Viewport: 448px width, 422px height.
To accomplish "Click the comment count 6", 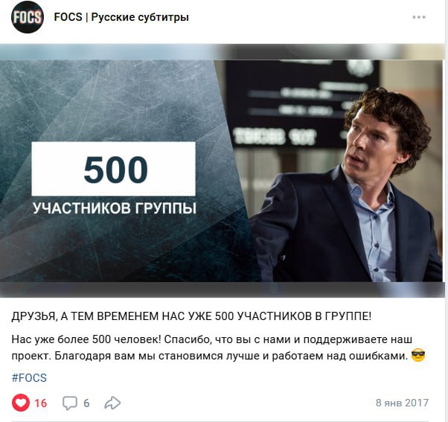I will pos(86,403).
